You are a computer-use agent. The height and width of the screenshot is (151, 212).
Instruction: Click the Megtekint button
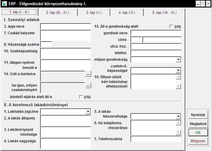tap(198, 124)
